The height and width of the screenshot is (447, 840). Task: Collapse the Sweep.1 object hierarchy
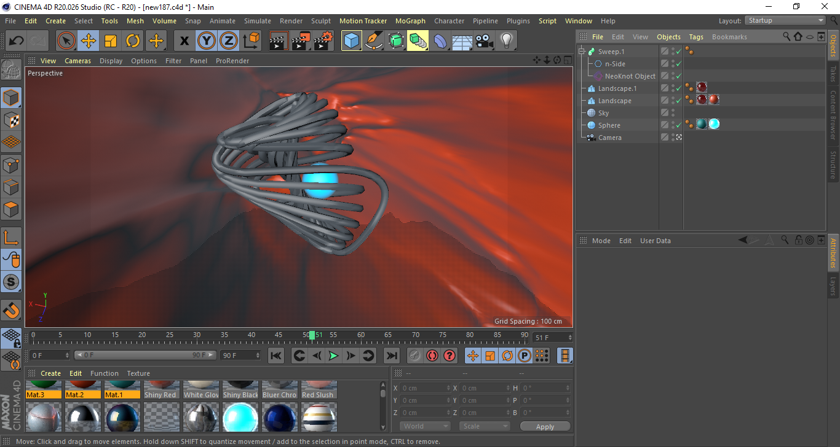coord(582,52)
